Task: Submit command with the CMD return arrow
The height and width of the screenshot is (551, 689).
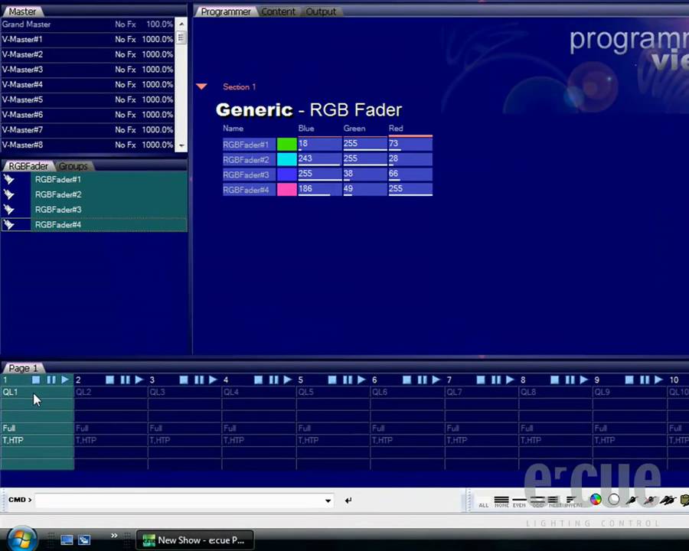Action: (x=348, y=500)
